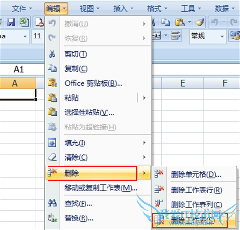The image size is (240, 230).
Task: Click the toolbar Paste clipboard icon
Action: [180, 22]
